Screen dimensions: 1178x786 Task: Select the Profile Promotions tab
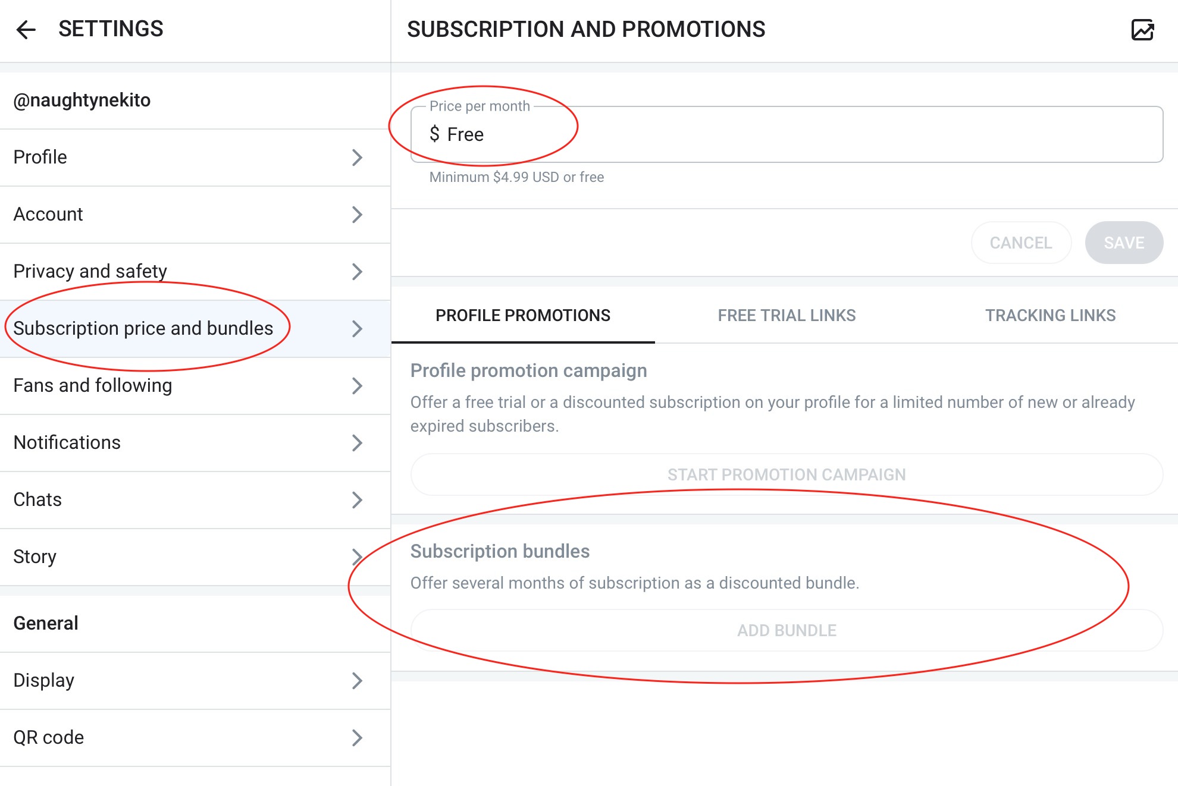(x=523, y=316)
